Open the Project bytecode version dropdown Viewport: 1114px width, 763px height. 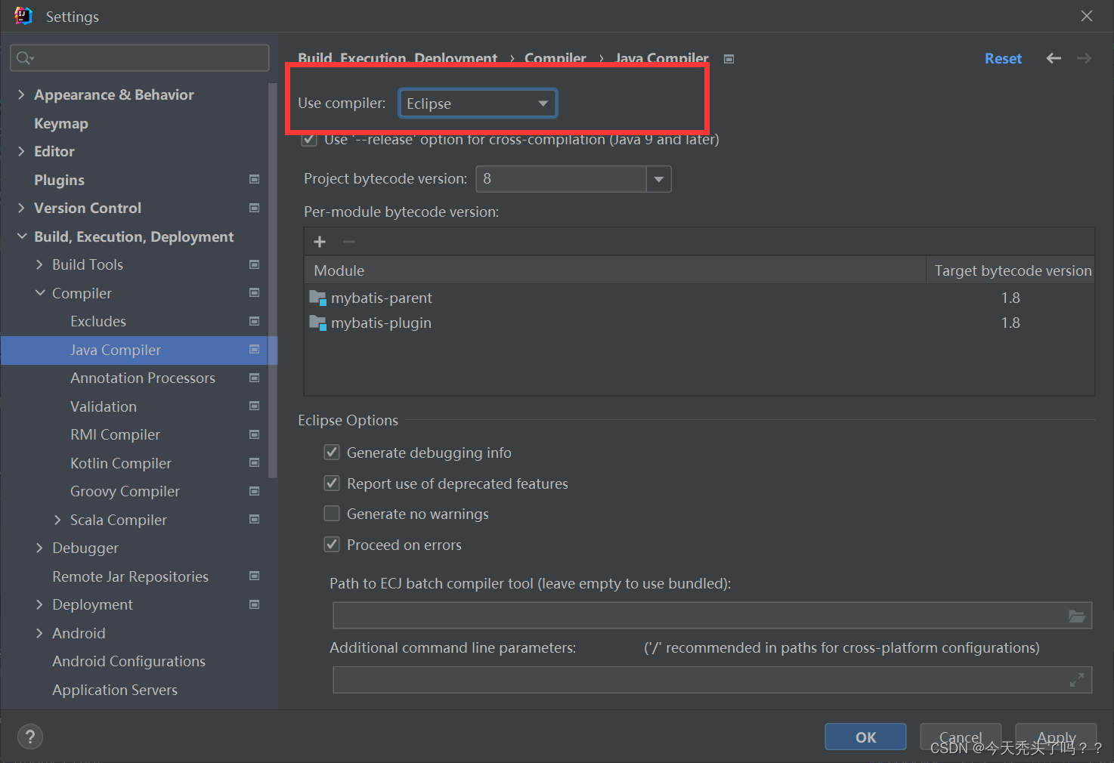[658, 178]
